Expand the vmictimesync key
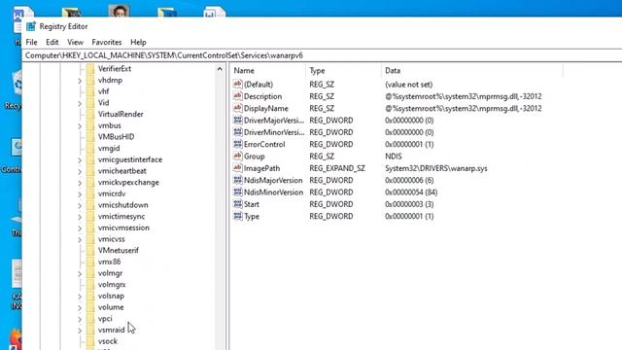The height and width of the screenshot is (350, 622). (80, 217)
